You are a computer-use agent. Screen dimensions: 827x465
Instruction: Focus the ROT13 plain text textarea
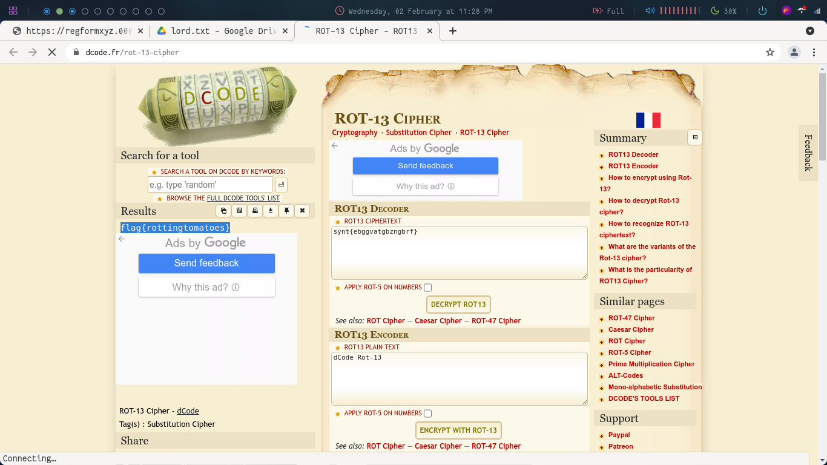coord(460,378)
